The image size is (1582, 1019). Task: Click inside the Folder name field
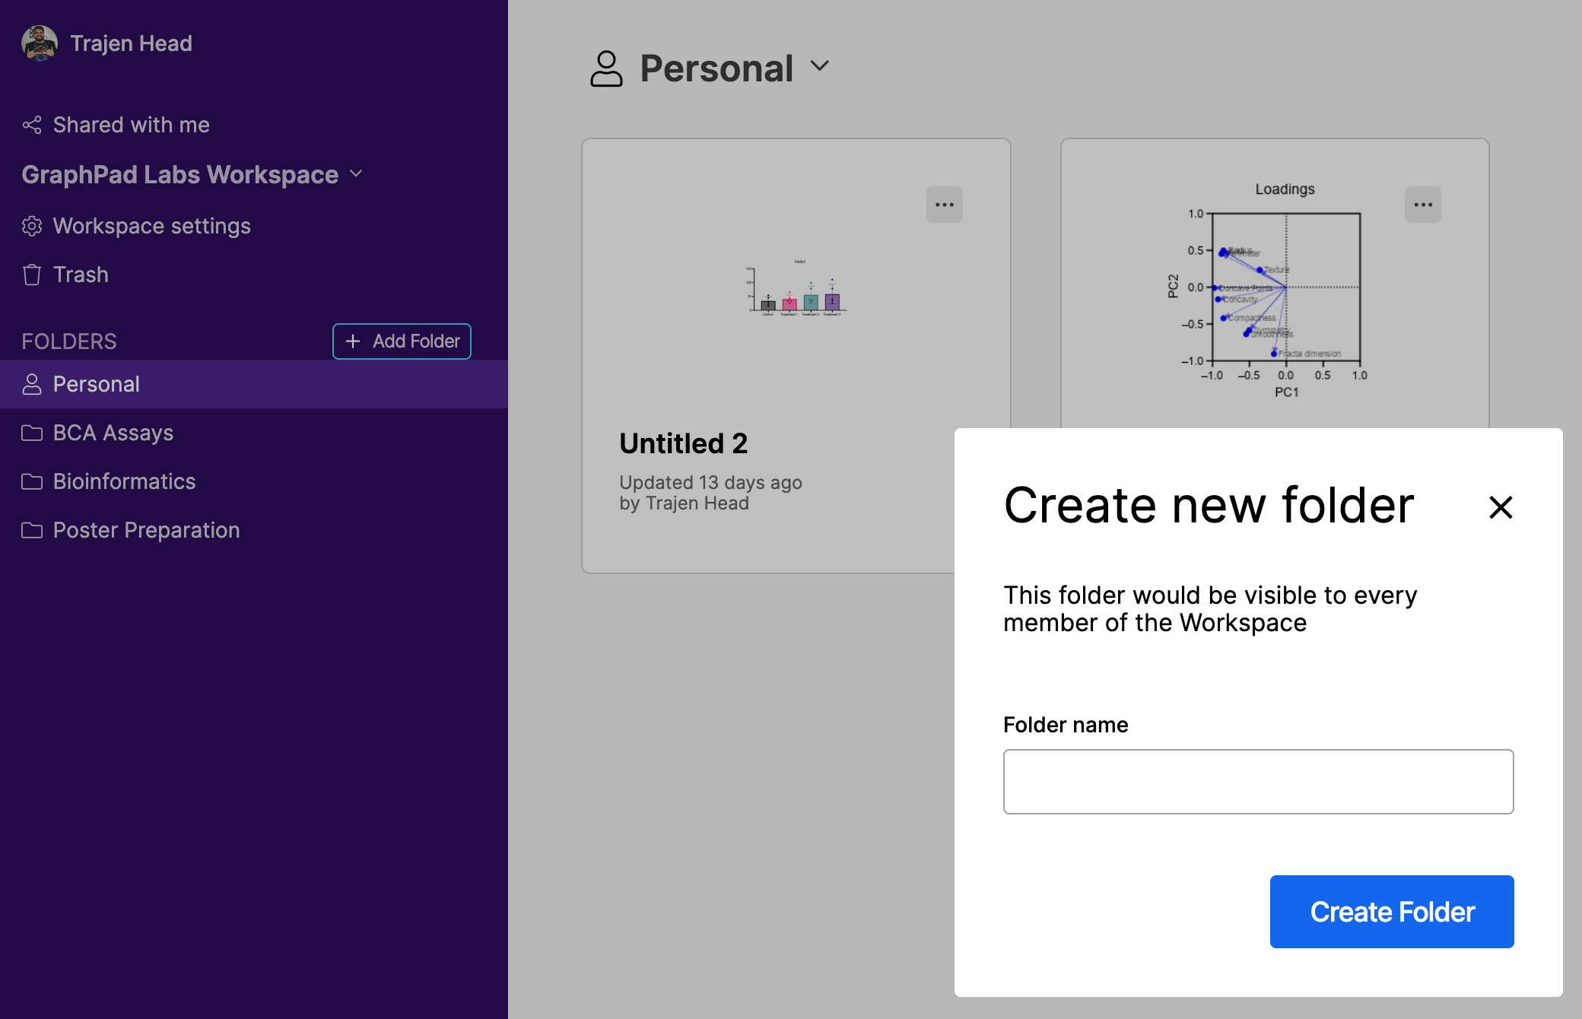click(x=1258, y=781)
